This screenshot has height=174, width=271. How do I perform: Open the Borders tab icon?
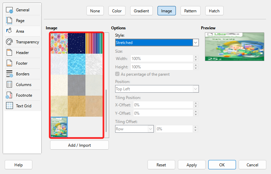tap(9, 74)
